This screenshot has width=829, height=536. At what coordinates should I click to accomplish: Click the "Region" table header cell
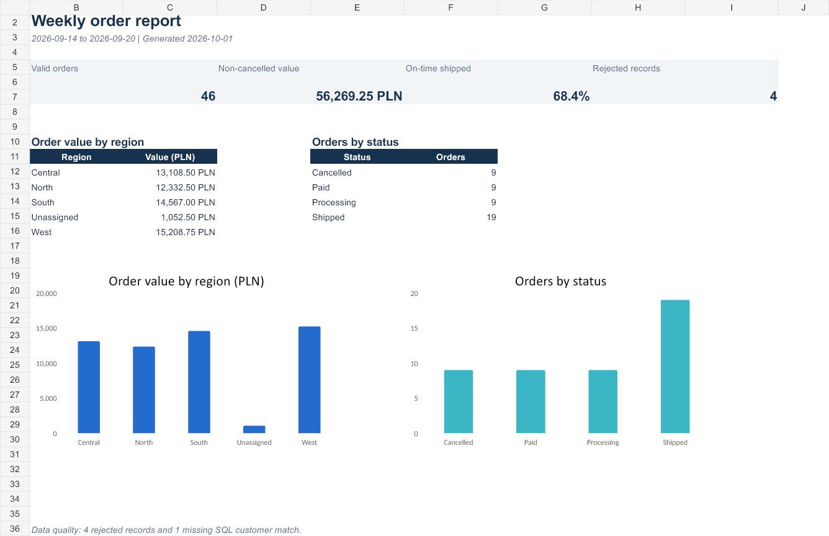coord(76,157)
